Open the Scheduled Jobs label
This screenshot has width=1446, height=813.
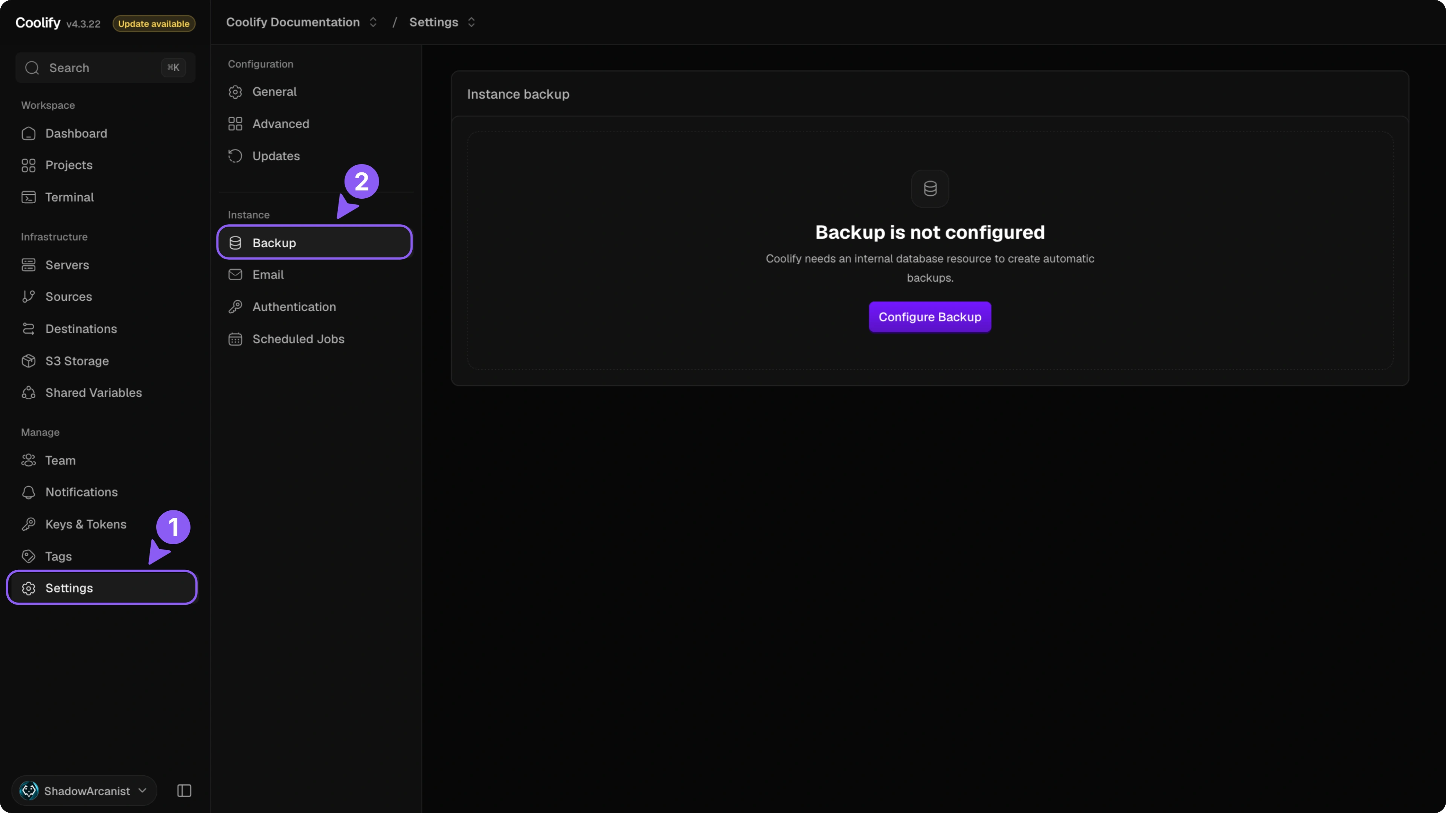coord(298,339)
